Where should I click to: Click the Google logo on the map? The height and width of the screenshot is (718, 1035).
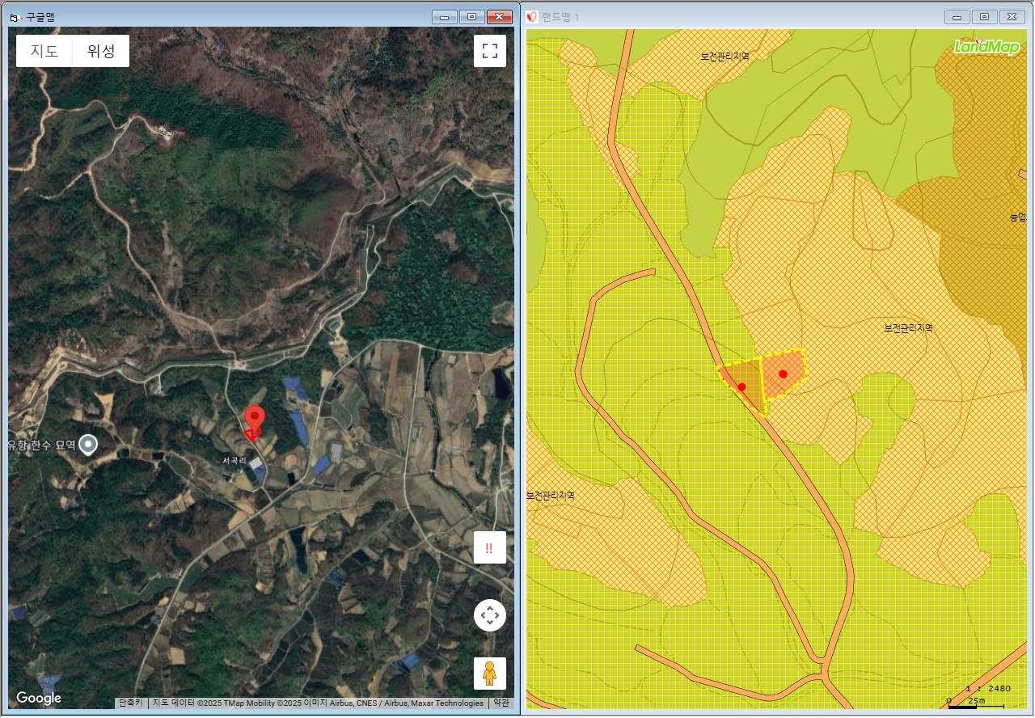[39, 698]
